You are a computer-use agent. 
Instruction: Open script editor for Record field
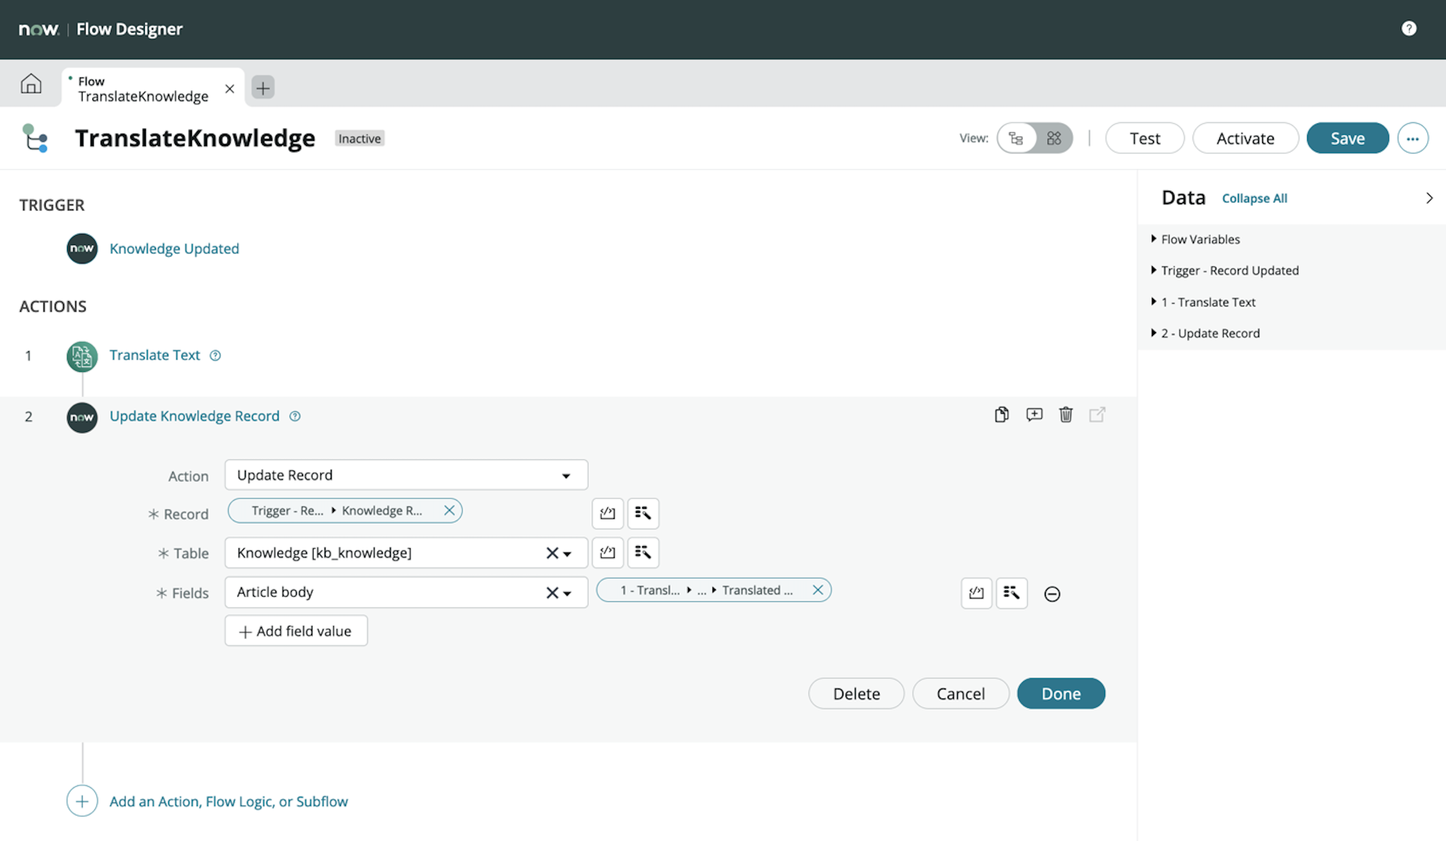[x=607, y=513]
